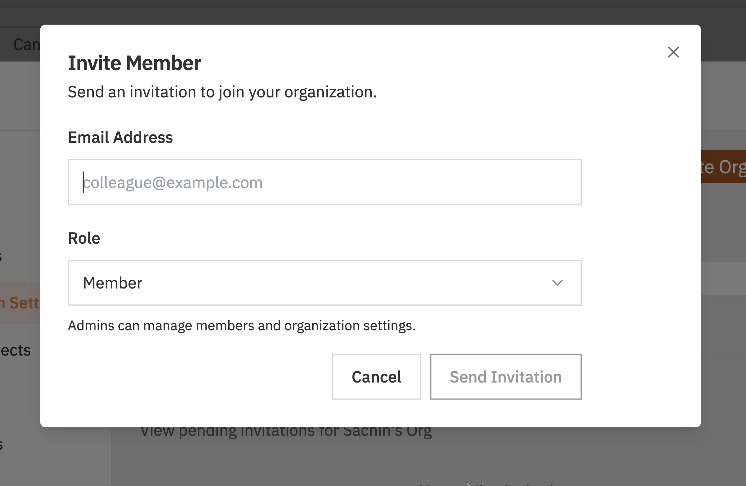Activate the Invite Member dialog title area
The height and width of the screenshot is (486, 746).
tap(134, 63)
